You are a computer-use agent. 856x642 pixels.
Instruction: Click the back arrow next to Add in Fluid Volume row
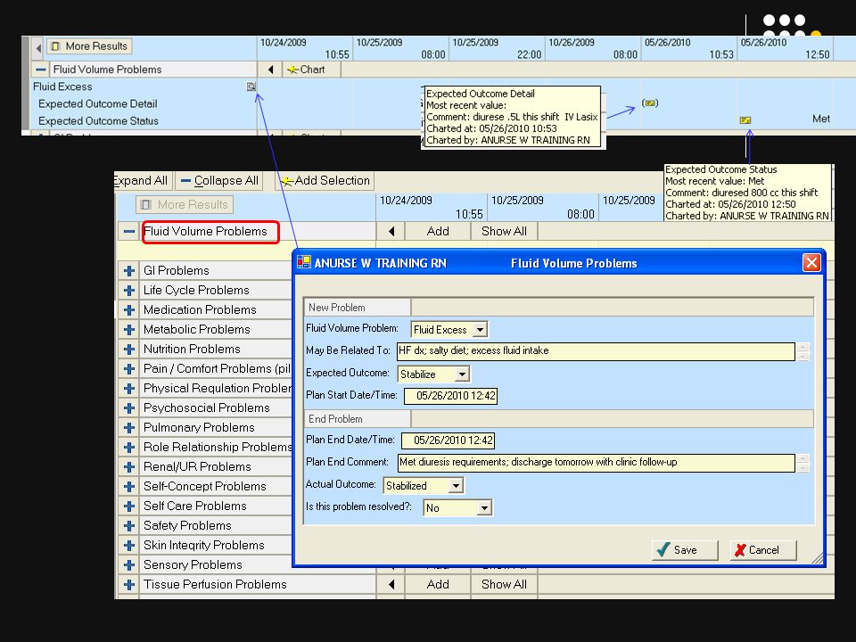391,232
